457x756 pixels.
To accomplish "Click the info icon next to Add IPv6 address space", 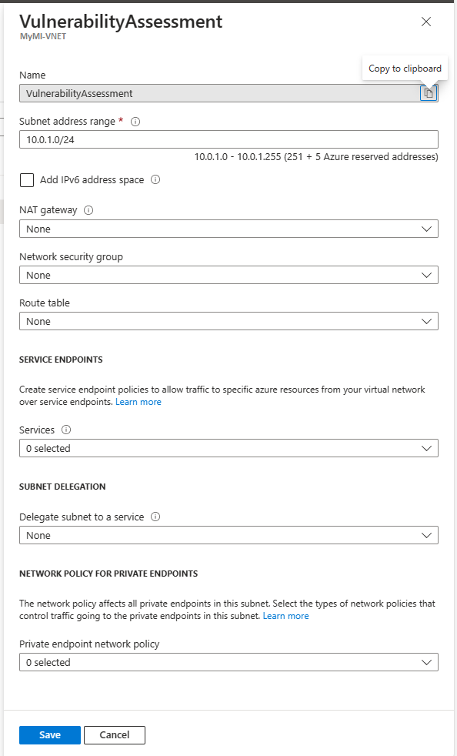I will point(154,179).
